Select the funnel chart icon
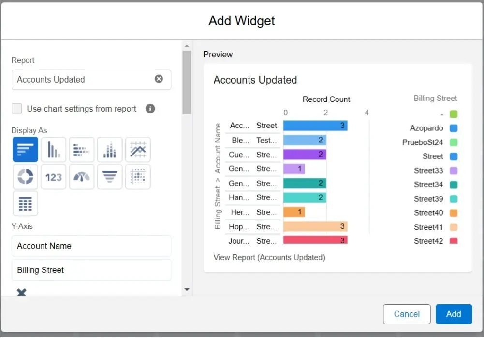This screenshot has width=484, height=338. [109, 177]
